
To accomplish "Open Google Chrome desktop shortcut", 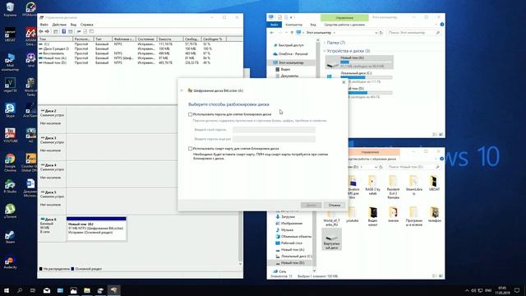I will (10, 163).
